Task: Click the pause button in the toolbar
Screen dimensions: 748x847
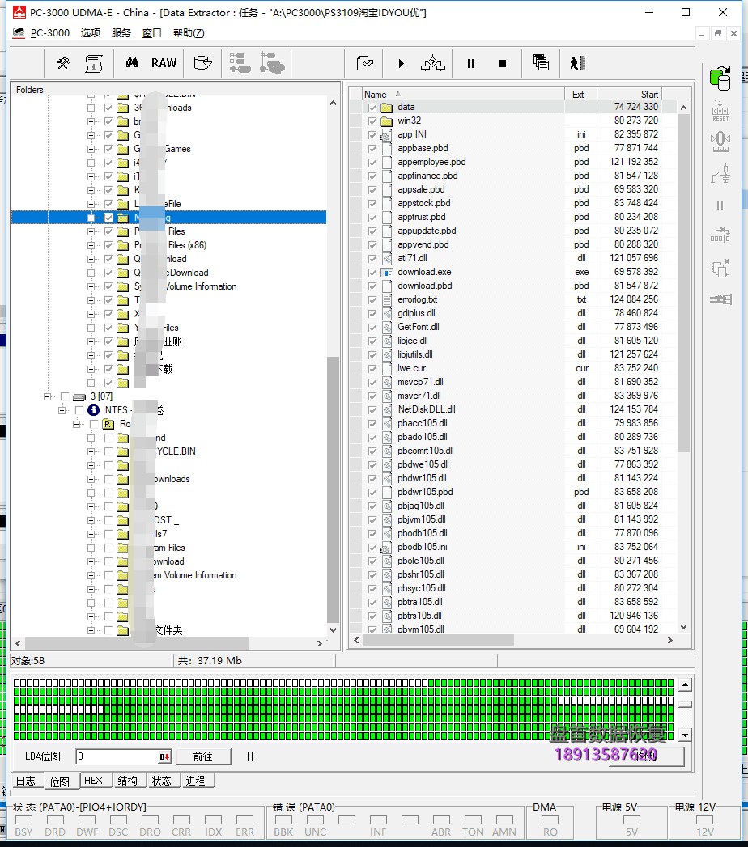Action: click(470, 63)
